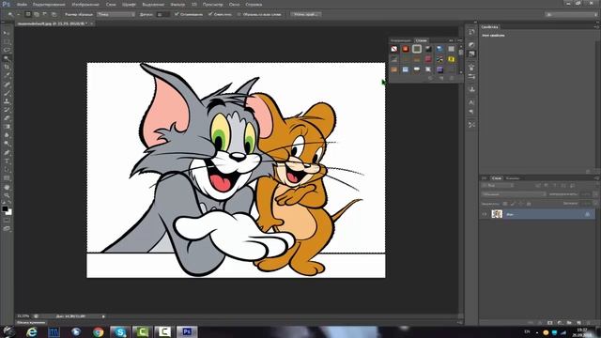Toggle 'Образец со всех слоев' checkbox
Viewport: 601px width, 338px height.
coord(239,14)
